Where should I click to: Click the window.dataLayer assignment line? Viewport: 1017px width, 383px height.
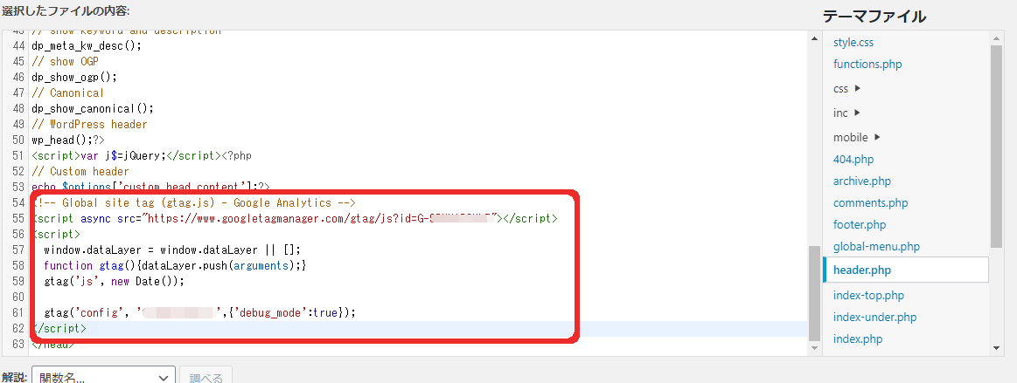(172, 249)
